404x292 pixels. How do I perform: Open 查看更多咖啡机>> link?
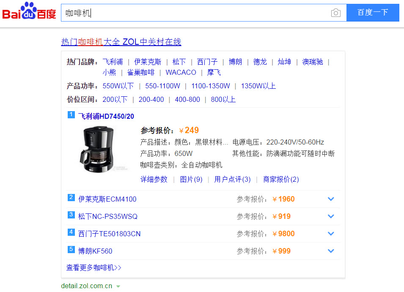(94, 267)
